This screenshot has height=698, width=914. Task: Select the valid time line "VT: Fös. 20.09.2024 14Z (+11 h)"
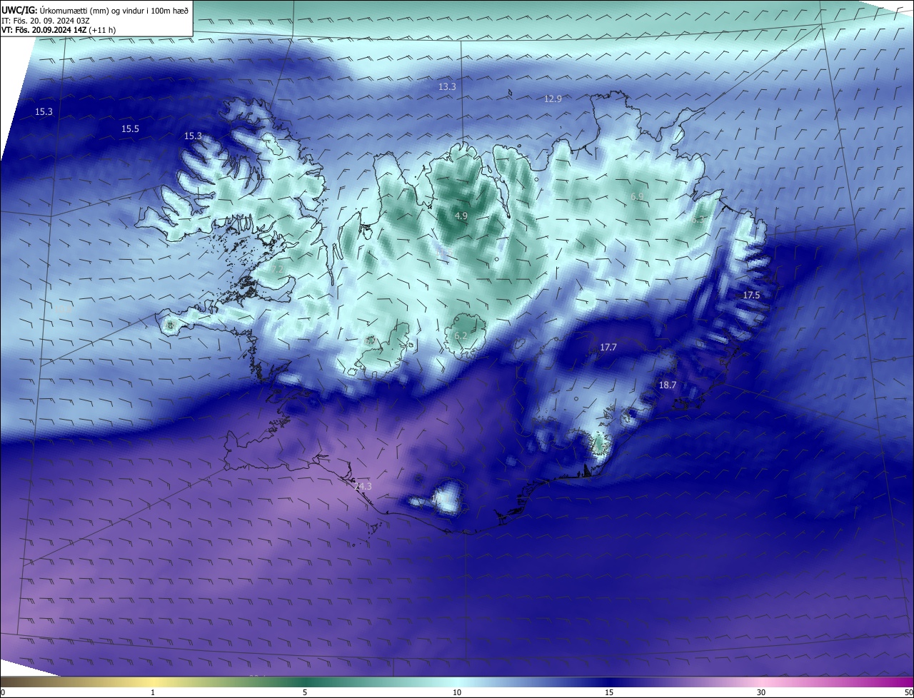pyautogui.click(x=59, y=30)
